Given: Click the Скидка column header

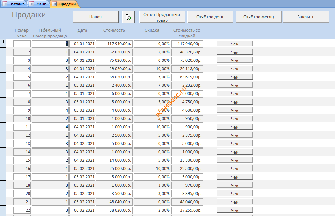Looking at the screenshot, I should 152,30.
